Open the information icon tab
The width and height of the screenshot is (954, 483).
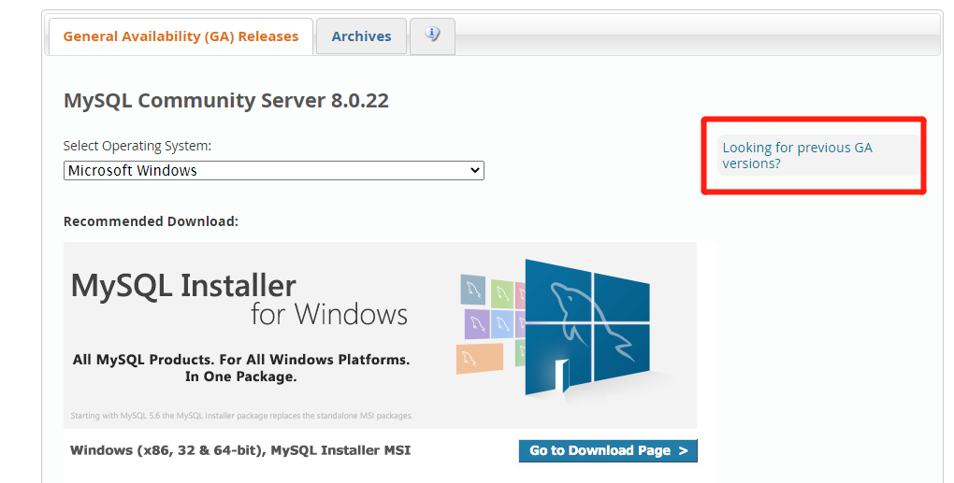click(433, 36)
